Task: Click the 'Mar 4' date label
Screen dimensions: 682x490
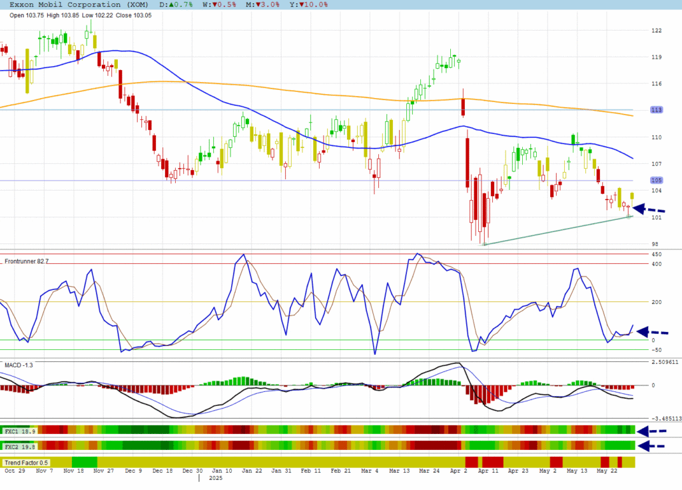Action: coord(370,471)
